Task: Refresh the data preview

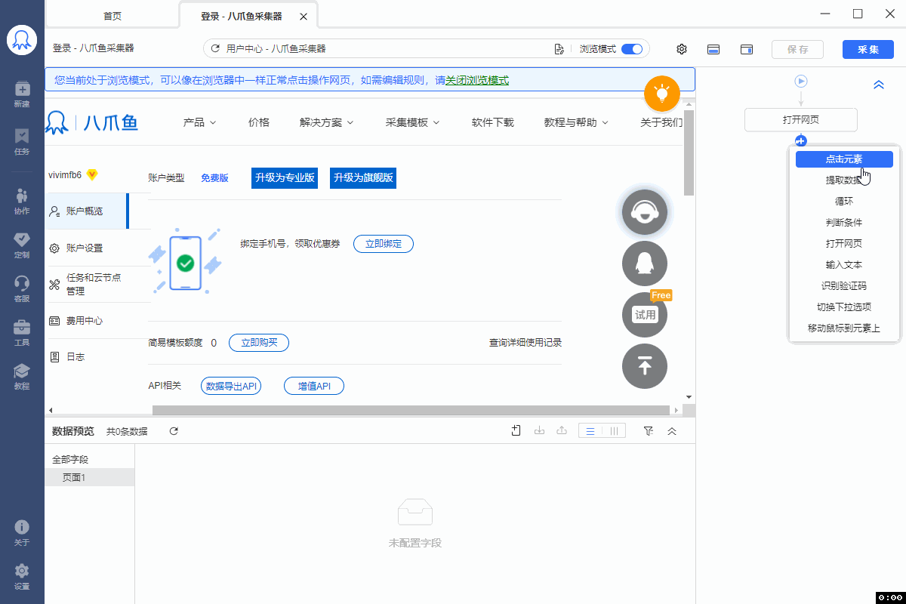Action: pyautogui.click(x=174, y=431)
